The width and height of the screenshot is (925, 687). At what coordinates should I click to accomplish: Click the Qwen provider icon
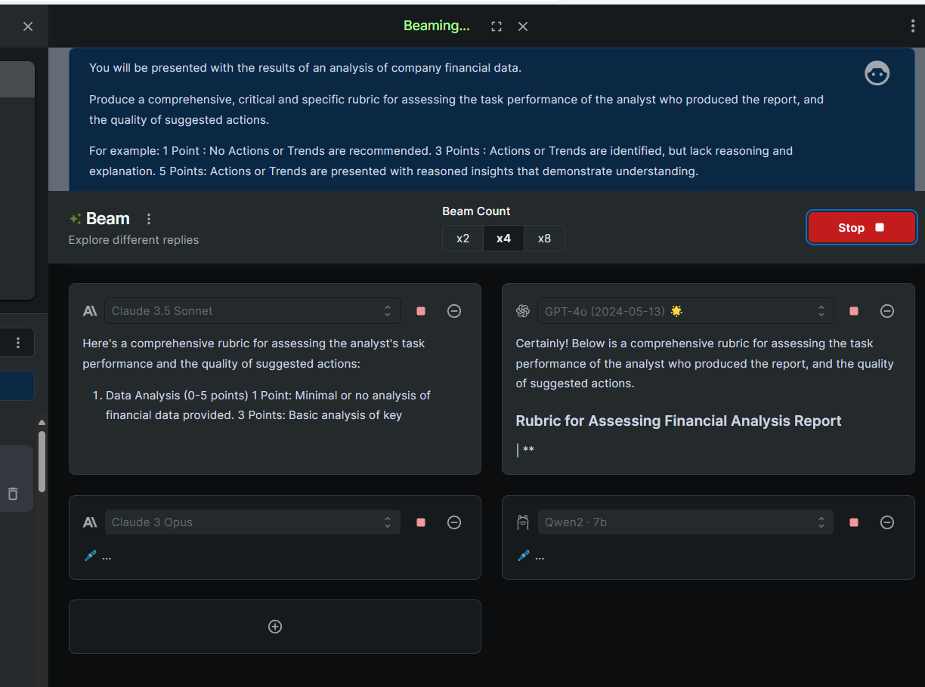(522, 522)
